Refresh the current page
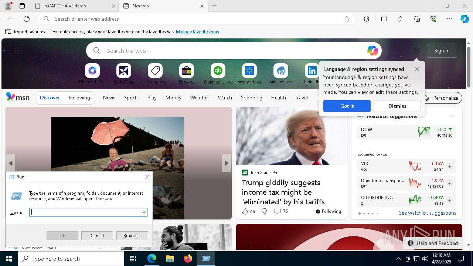The height and width of the screenshot is (266, 473). [27, 19]
